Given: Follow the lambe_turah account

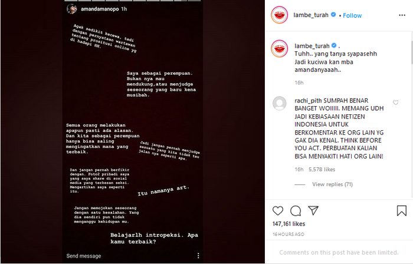Looking at the screenshot, I should tap(352, 15).
